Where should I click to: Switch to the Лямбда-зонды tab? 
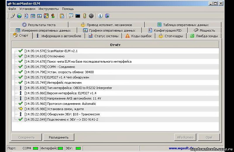click(204, 36)
